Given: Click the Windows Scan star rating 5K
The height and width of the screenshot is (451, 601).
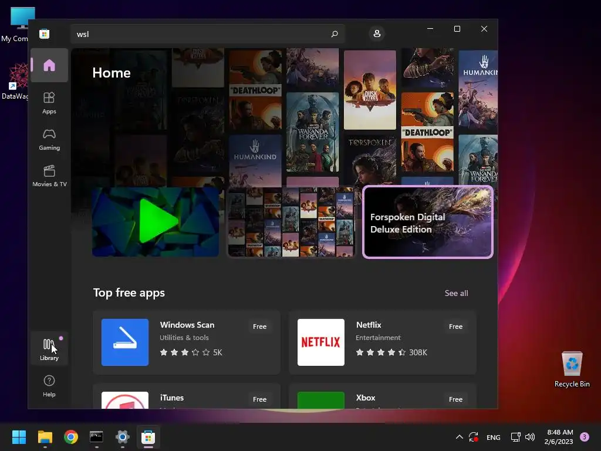Looking at the screenshot, I should coord(191,352).
